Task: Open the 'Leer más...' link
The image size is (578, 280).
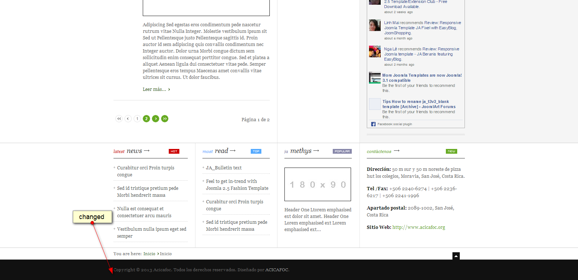Action: click(156, 89)
